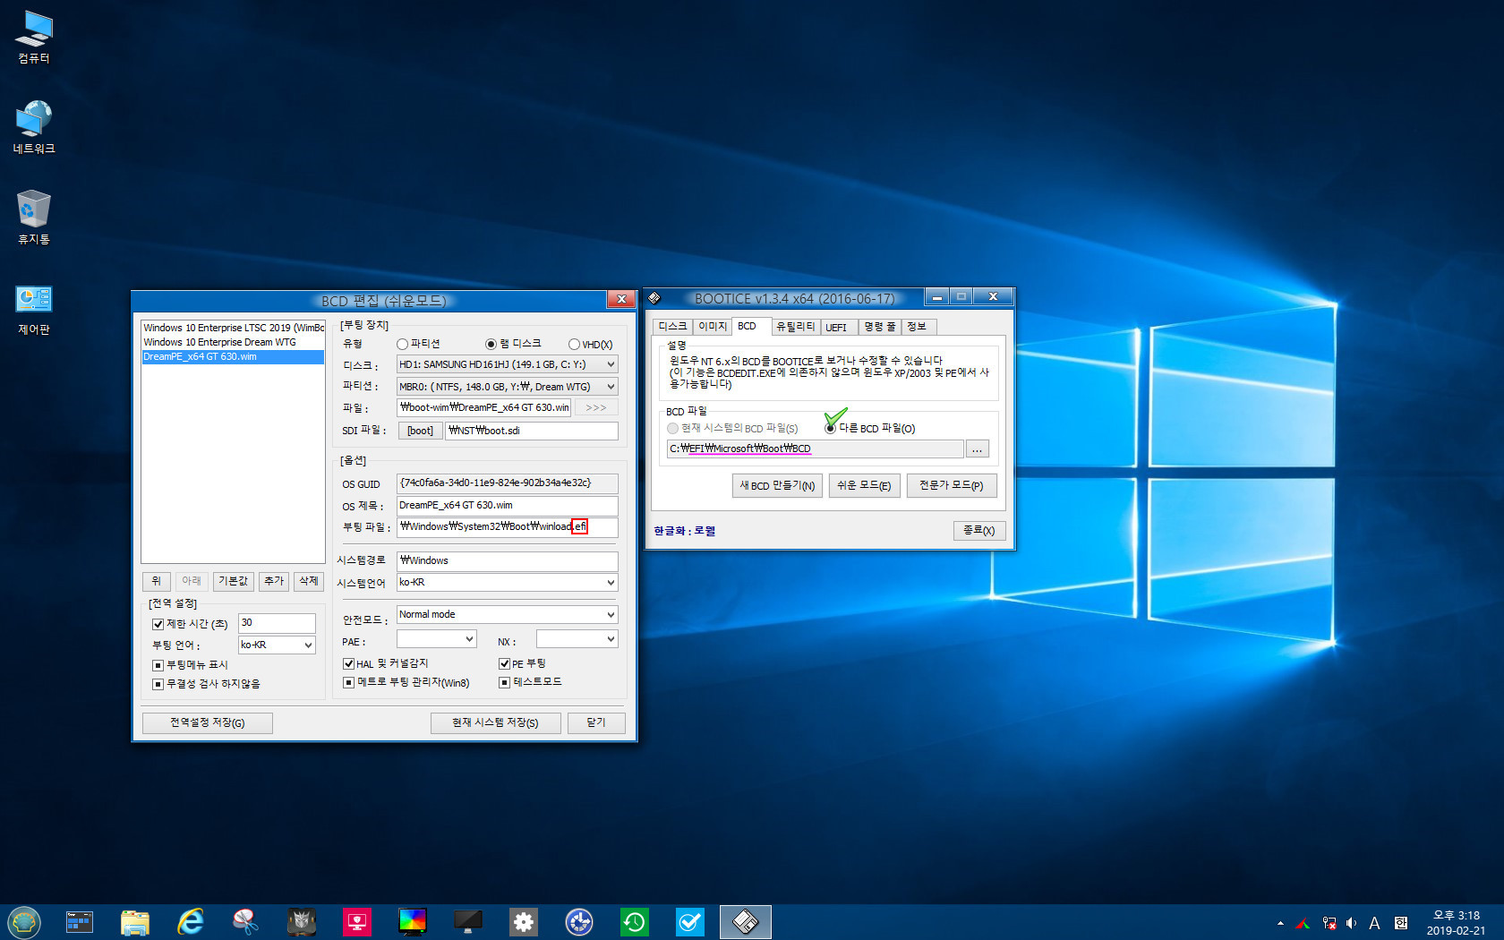Show hidden tray icons arrow

tap(1280, 923)
